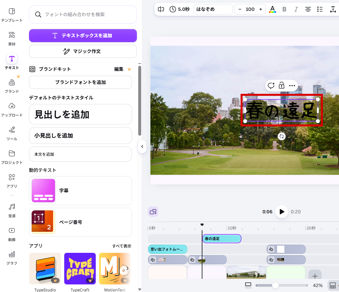Increase font size with plus button
The image size is (339, 292).
(x=261, y=9)
